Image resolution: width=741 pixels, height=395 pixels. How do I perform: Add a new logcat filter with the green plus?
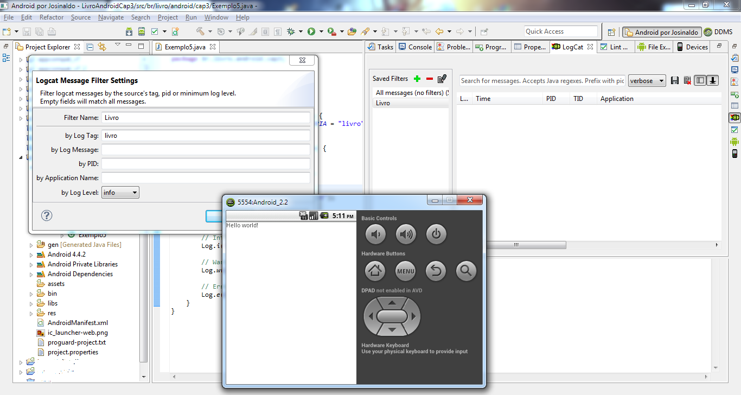point(417,79)
